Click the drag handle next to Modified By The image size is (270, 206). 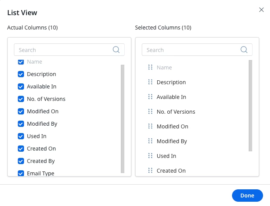150,141
